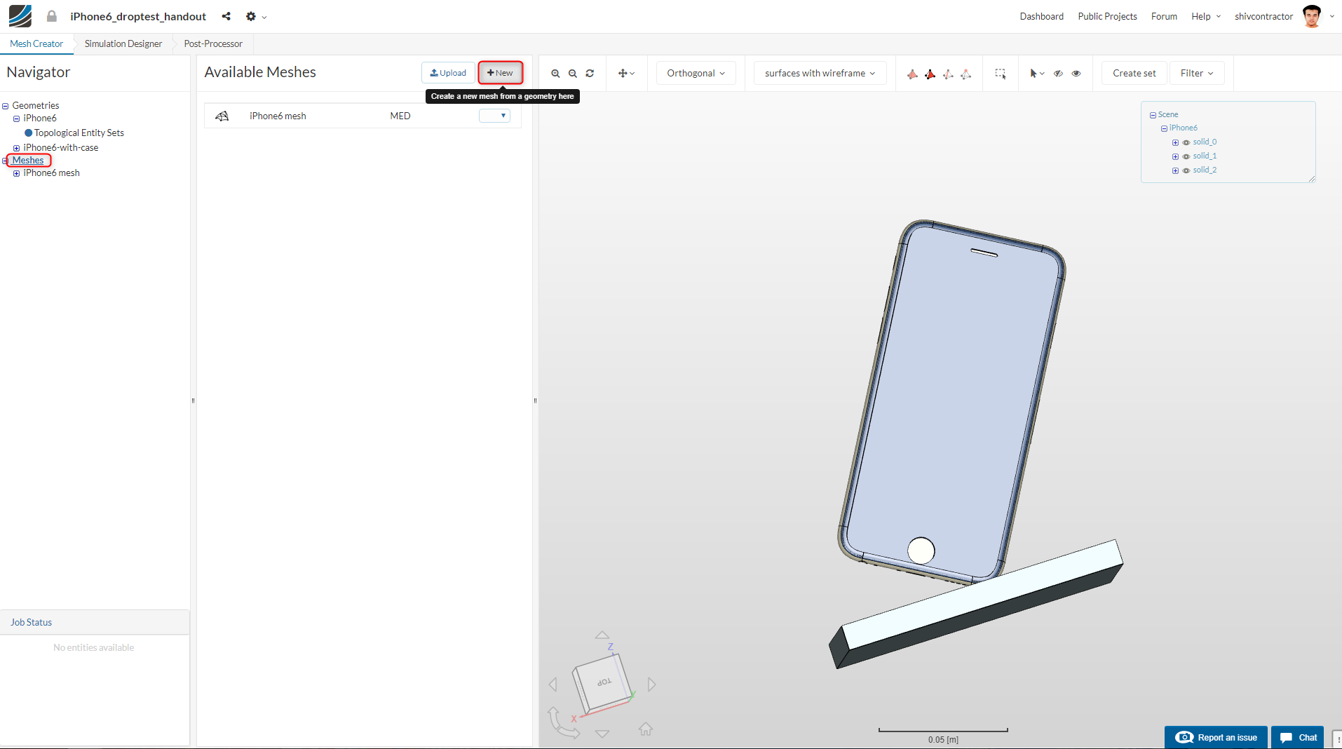Click the user avatar picture
This screenshot has height=749, width=1342.
point(1312,16)
